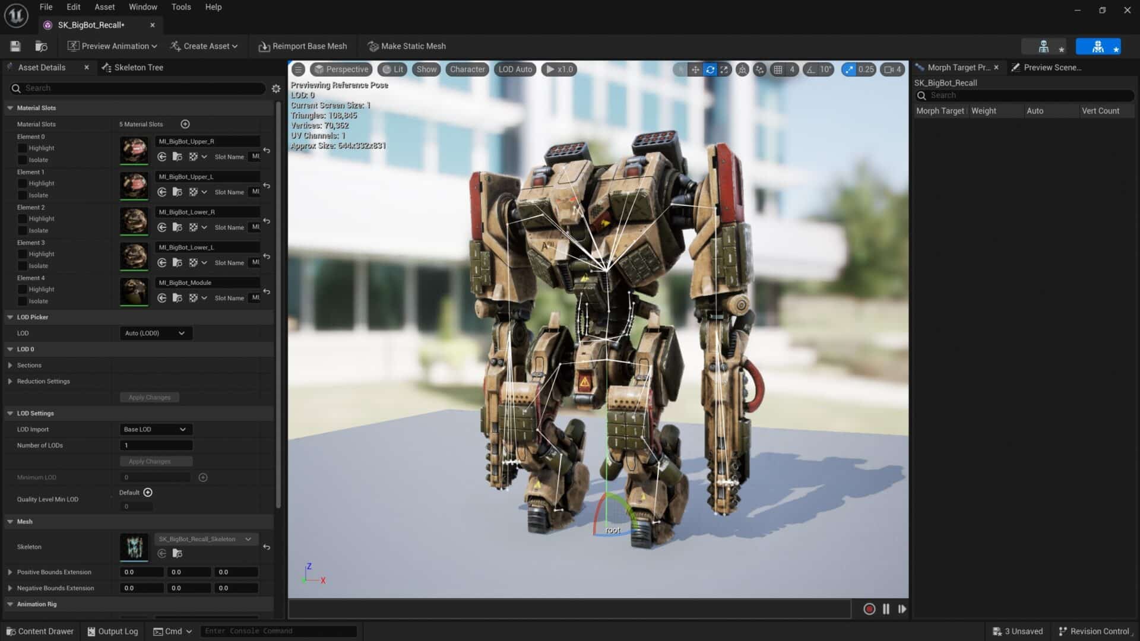The image size is (1140, 641).
Task: Enable Highlight checkbox for Element 0
Action: click(x=23, y=148)
